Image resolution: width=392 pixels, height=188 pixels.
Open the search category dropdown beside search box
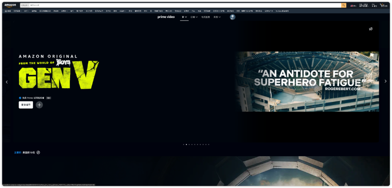[x=25, y=5]
